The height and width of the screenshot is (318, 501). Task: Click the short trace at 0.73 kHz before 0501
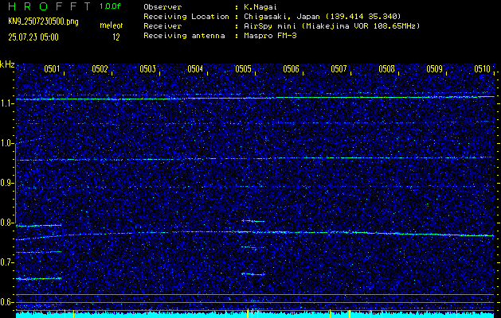pos(39,252)
